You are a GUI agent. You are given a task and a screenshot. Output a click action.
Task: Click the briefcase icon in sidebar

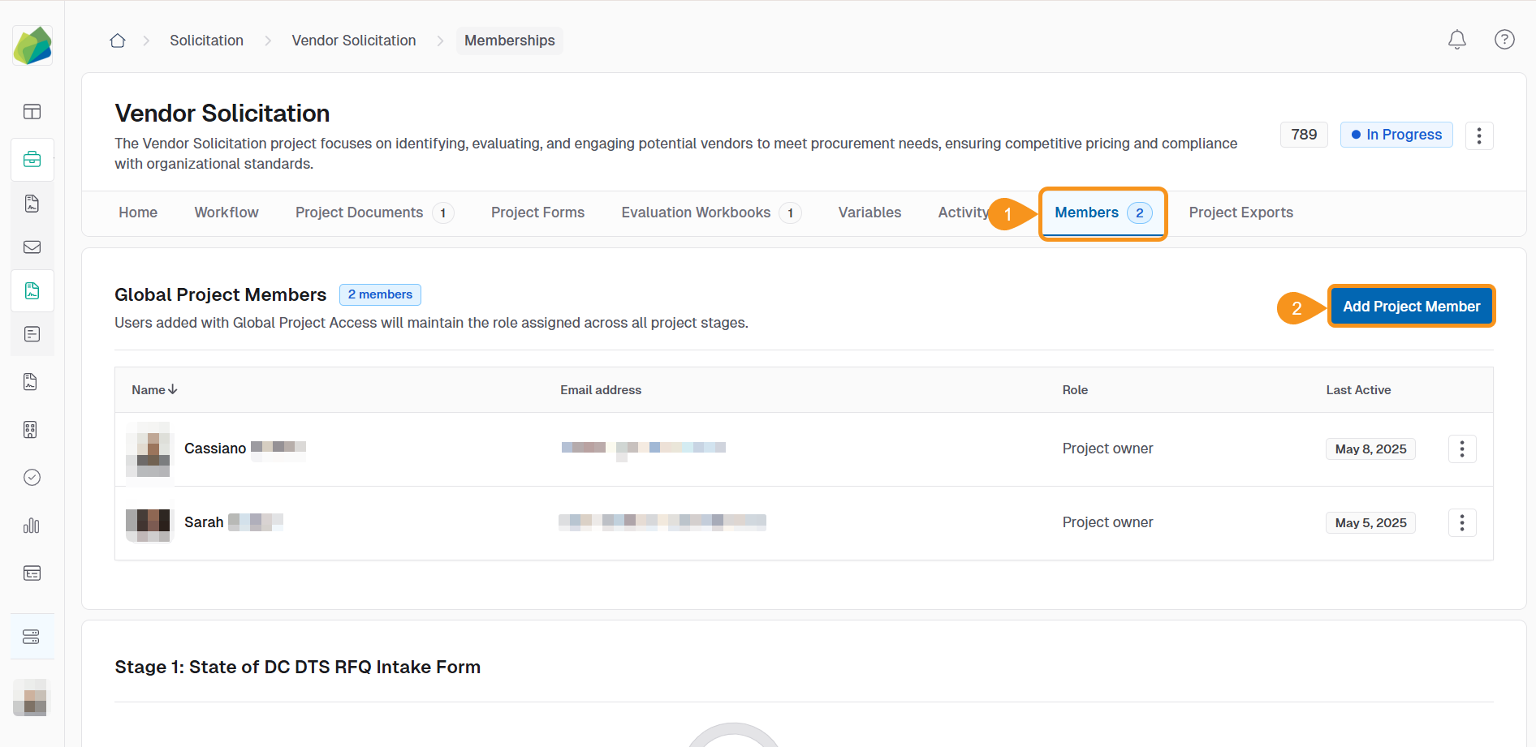coord(32,159)
